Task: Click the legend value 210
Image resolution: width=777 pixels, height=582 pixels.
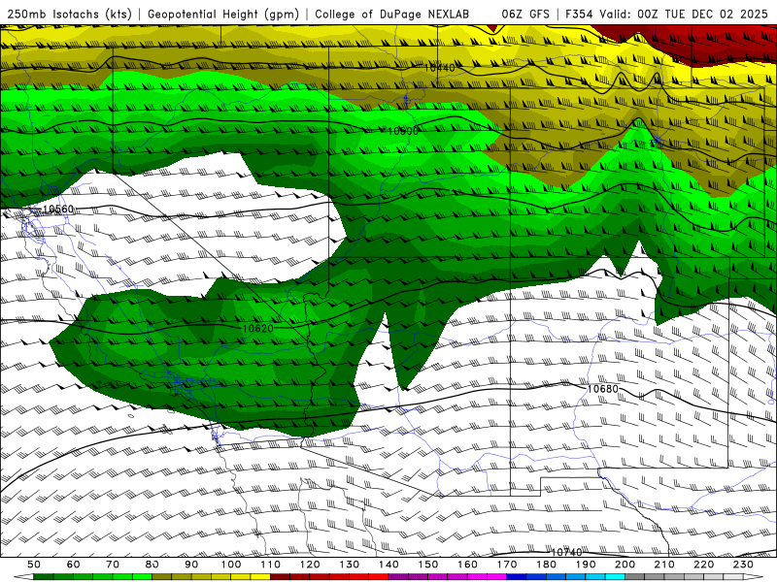Action: coord(664,565)
